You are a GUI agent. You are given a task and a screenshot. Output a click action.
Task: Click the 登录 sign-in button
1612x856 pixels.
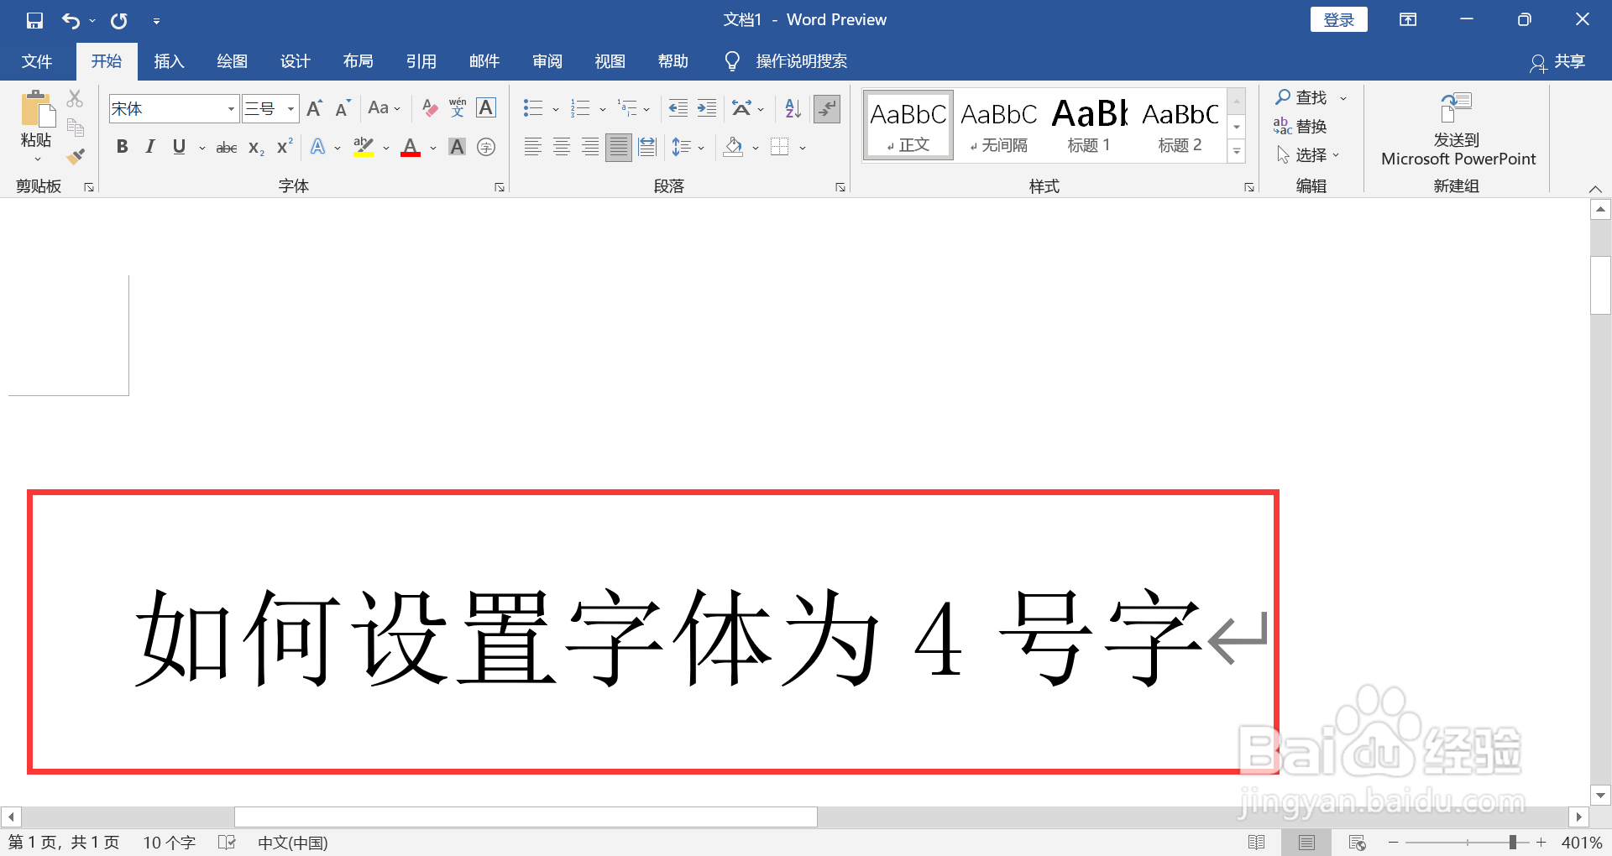[x=1338, y=20]
